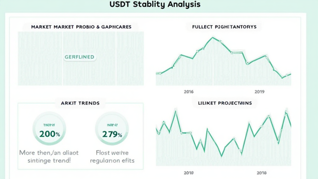The height and width of the screenshot is (179, 318).
Task: Click the MARKET MARKET PROBIO & GAPHCARES heading
Action: tap(80, 27)
